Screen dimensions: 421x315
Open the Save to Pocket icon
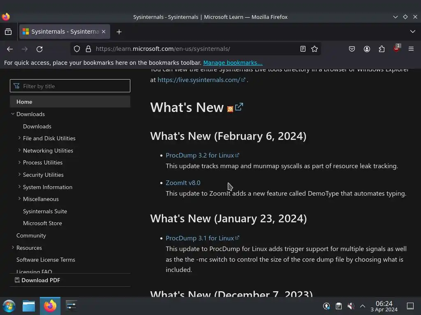(352, 49)
